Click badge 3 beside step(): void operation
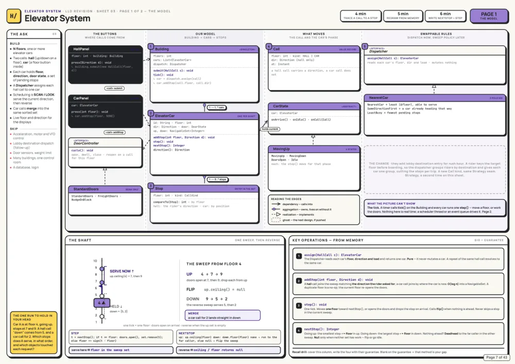 click(299, 305)
